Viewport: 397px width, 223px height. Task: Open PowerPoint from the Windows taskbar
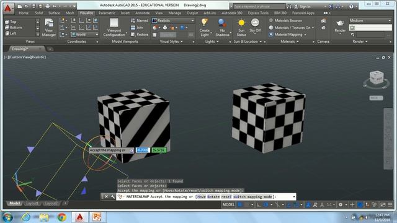97,217
